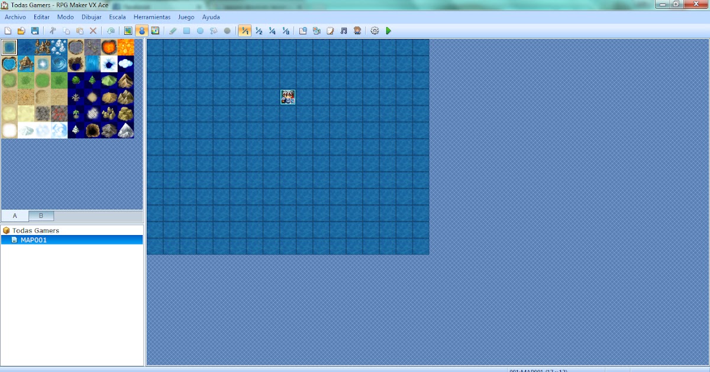The width and height of the screenshot is (710, 372).
Task: Pick the palm tree tile
Action: (76, 113)
